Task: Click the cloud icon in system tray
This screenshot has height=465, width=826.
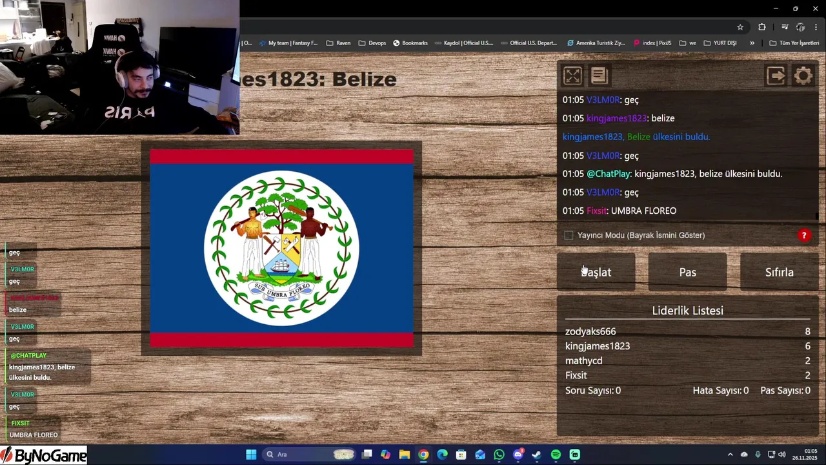Action: pos(744,455)
